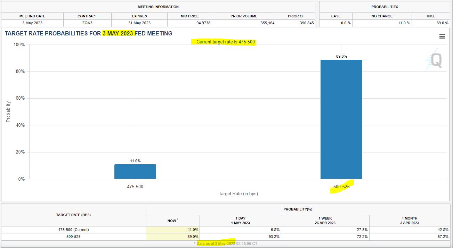Click the 1 MONTH 3 APR 2023 column header
The height and width of the screenshot is (248, 453).
[410, 220]
